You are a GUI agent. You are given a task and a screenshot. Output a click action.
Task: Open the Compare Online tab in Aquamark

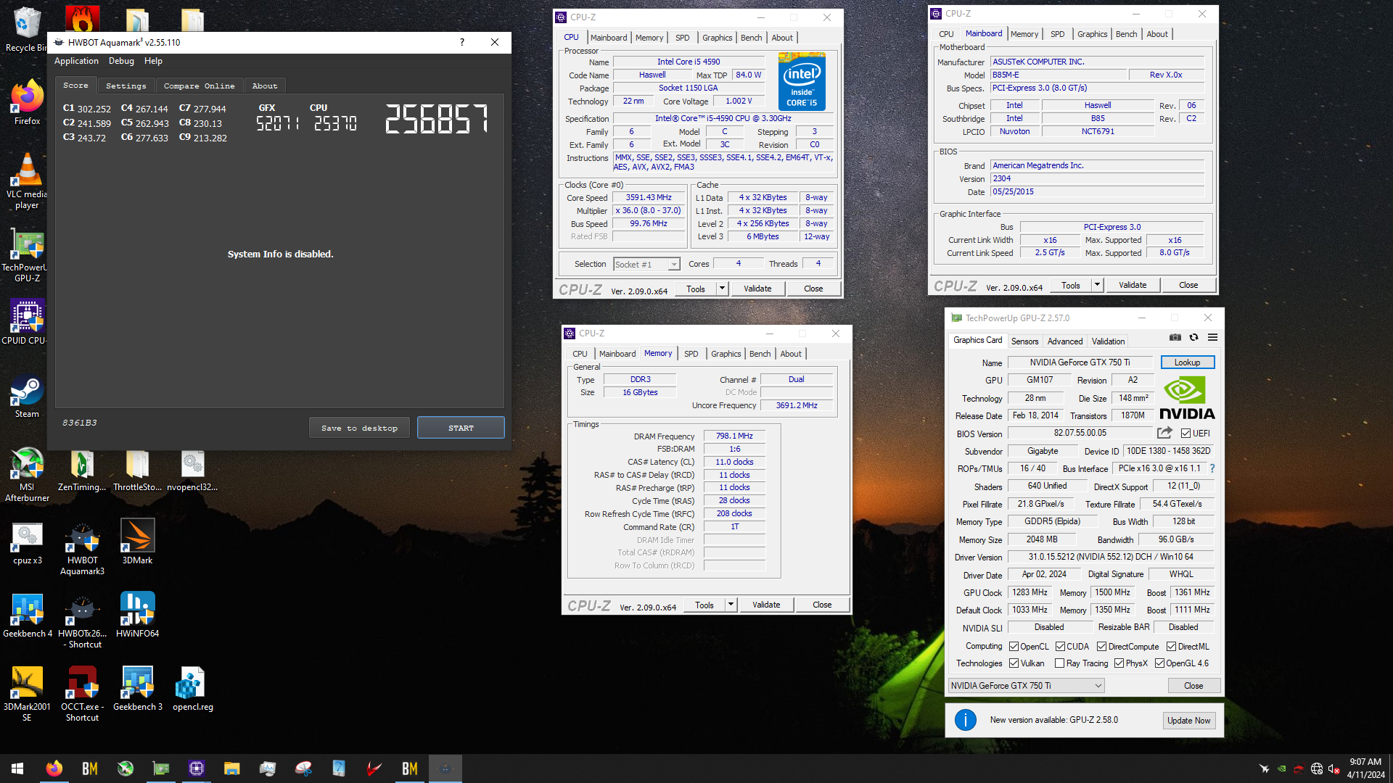coord(199,86)
